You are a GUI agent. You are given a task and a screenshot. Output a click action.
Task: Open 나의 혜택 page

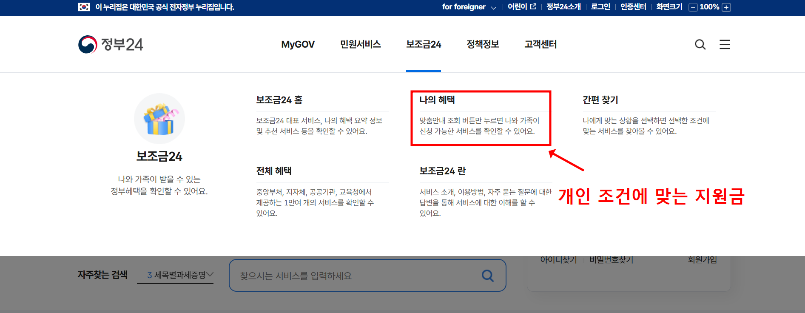[x=437, y=100]
